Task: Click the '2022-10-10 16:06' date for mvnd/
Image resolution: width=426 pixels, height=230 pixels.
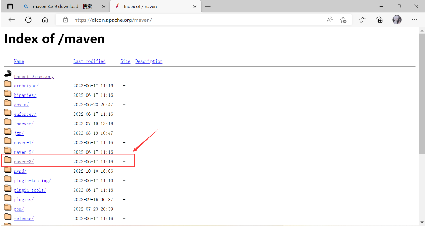Action: pos(93,171)
